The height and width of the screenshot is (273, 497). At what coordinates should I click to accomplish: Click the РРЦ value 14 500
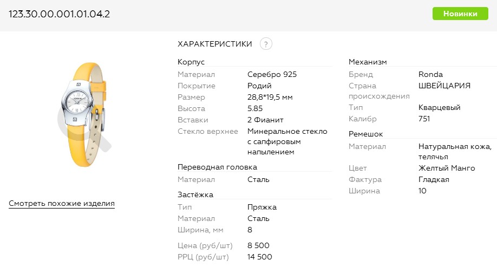point(260,257)
